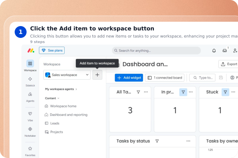Click filter icon on Stuck widget
This screenshot has width=238, height=158.
pyautogui.click(x=225, y=92)
